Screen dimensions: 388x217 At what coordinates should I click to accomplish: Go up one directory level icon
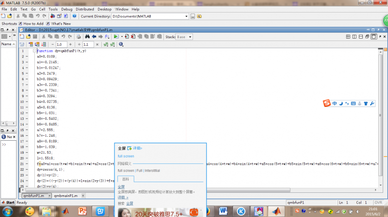pyautogui.click(x=199, y=16)
